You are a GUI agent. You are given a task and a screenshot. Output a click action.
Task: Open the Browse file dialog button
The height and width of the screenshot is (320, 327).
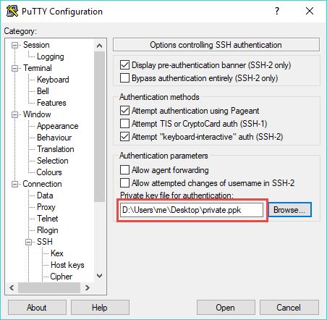click(x=289, y=210)
